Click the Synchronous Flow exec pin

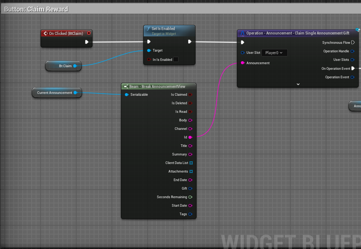tap(353, 43)
